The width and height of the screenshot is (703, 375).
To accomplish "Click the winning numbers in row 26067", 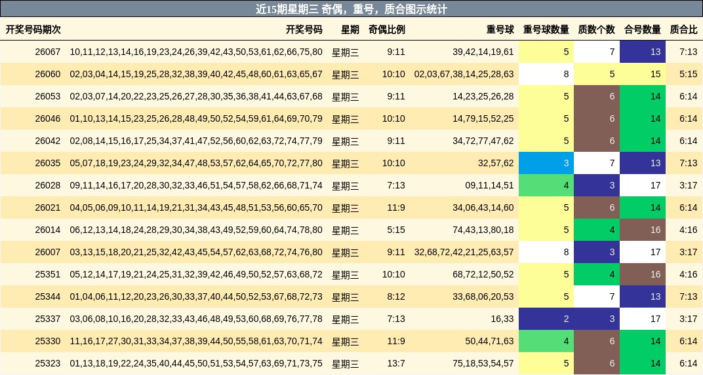I will [196, 52].
